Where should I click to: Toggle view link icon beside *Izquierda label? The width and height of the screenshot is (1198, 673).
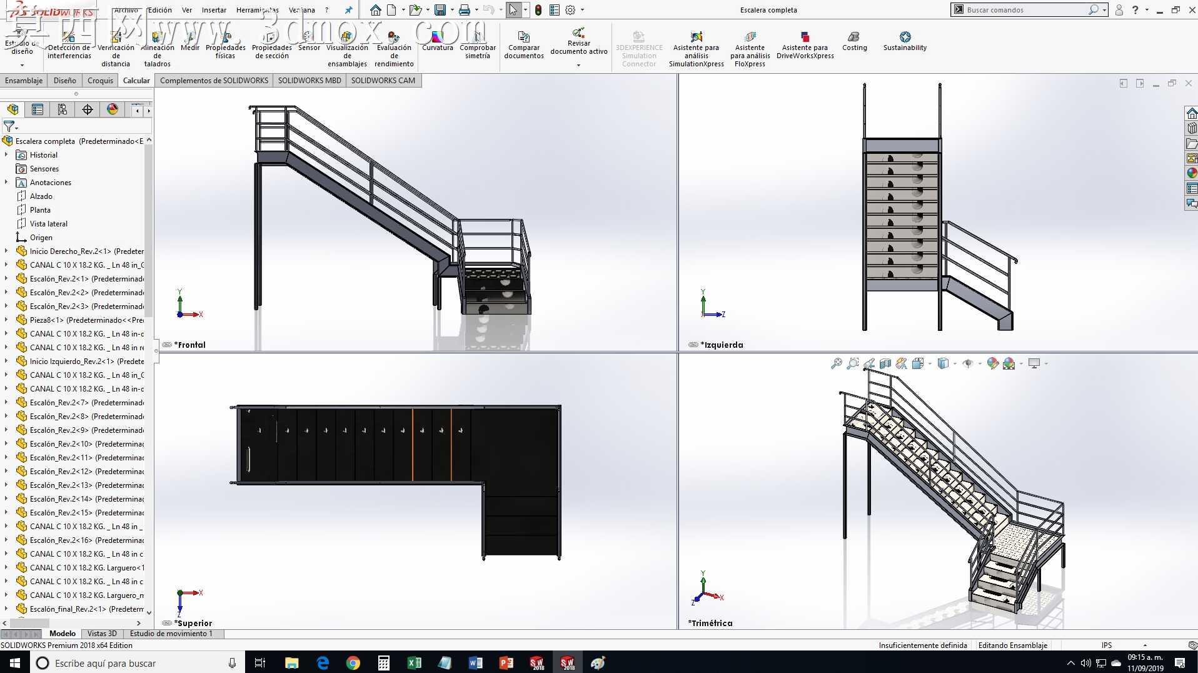693,345
